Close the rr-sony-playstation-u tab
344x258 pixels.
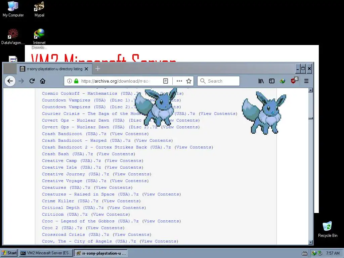(x=86, y=69)
